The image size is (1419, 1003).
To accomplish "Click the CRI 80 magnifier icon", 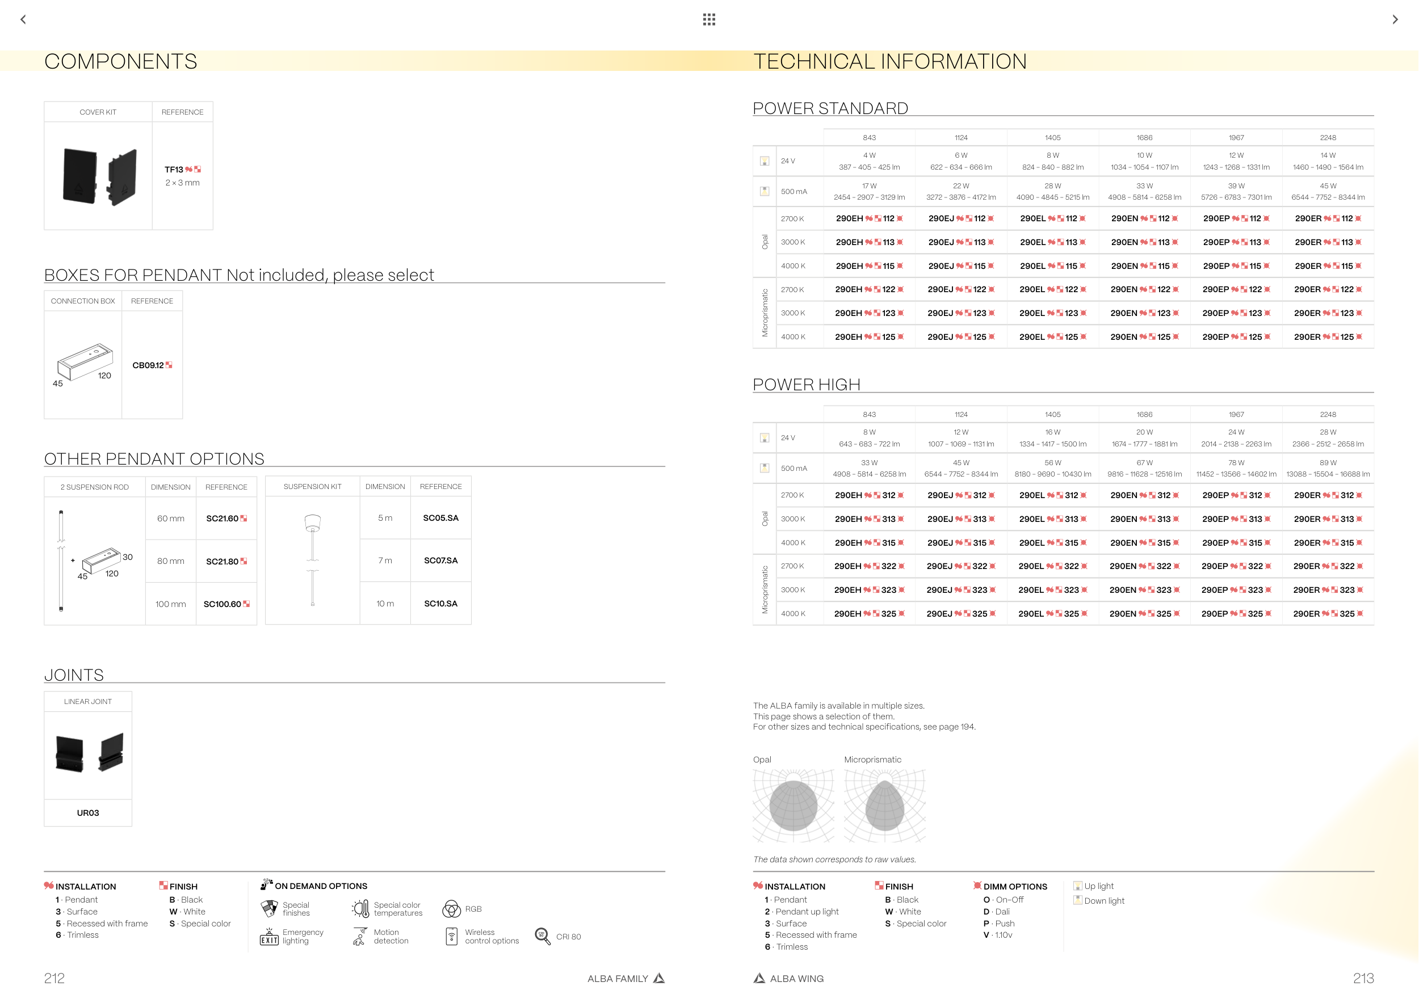I will point(542,936).
